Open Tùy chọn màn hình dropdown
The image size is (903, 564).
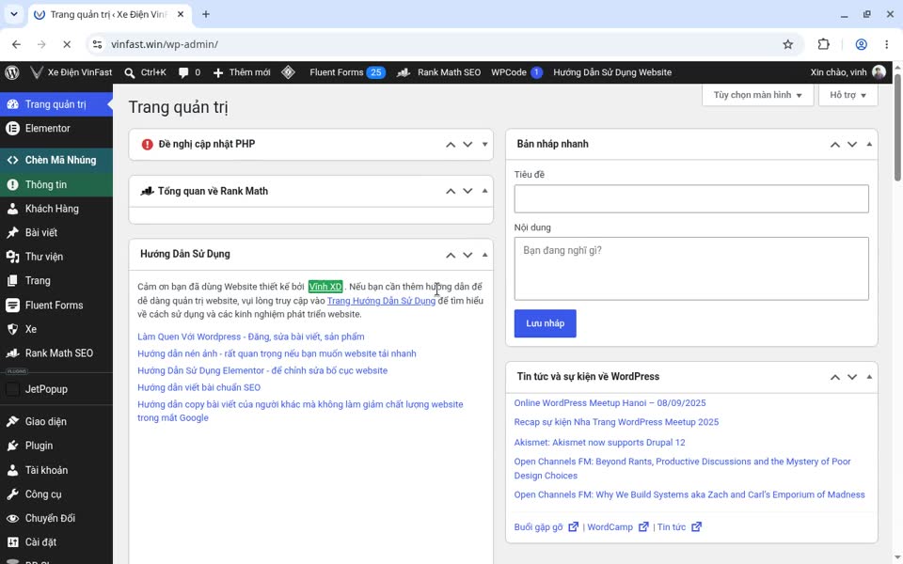point(757,95)
